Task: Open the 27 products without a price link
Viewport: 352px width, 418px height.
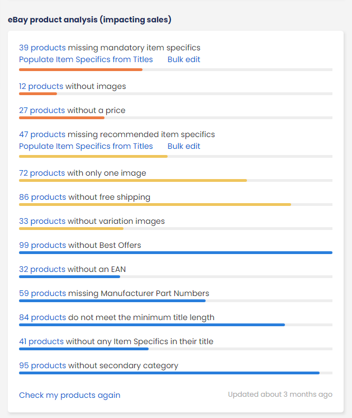Action: 42,110
